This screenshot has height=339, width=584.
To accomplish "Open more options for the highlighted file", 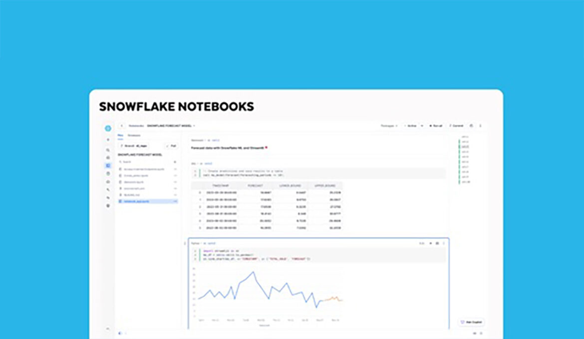I will point(175,201).
